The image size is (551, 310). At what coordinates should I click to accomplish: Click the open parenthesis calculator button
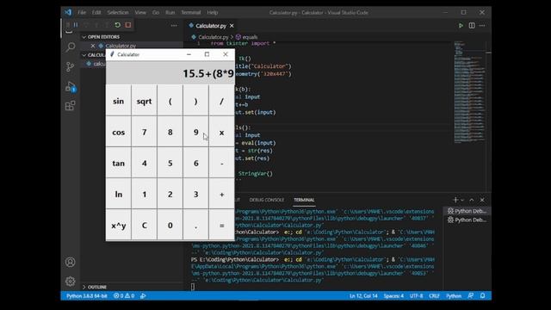pyautogui.click(x=170, y=102)
